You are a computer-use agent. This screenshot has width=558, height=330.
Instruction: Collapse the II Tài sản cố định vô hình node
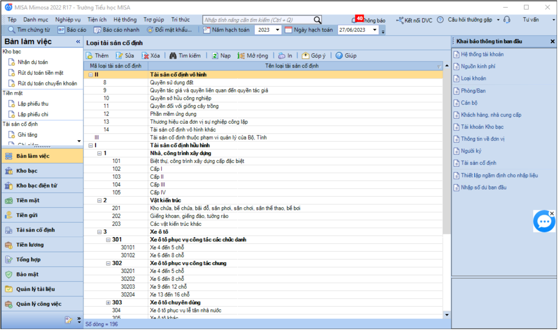[x=91, y=74]
